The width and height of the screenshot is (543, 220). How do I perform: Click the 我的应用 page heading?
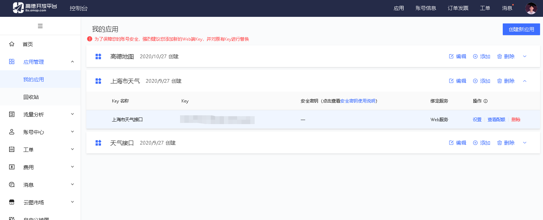click(x=105, y=29)
